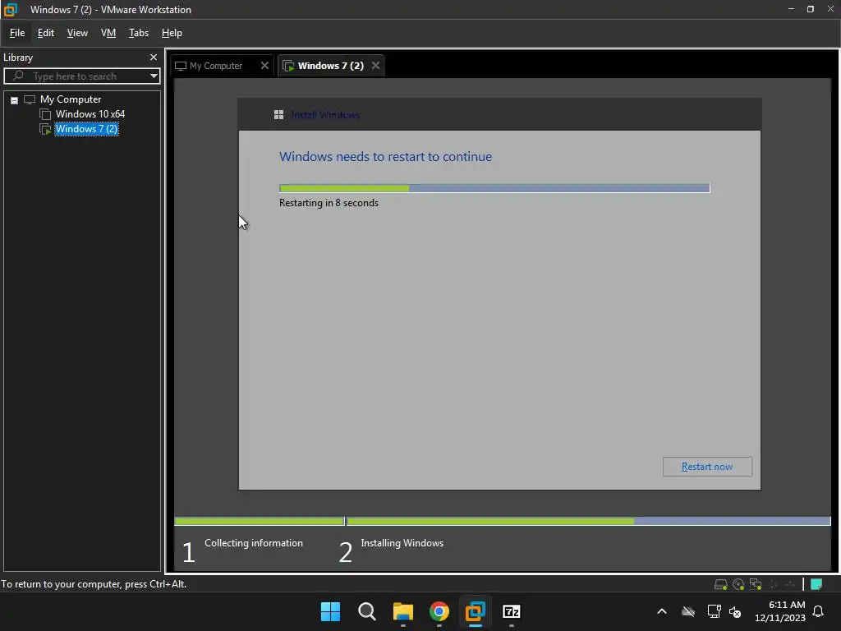Viewport: 841px width, 631px height.
Task: Select Windows 7 (2) in the library
Action: point(86,129)
